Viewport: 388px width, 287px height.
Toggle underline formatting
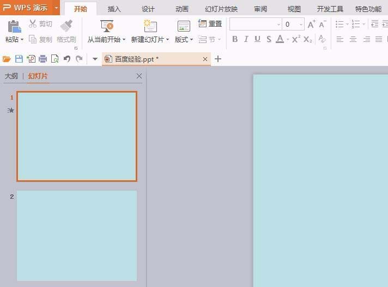(x=257, y=39)
